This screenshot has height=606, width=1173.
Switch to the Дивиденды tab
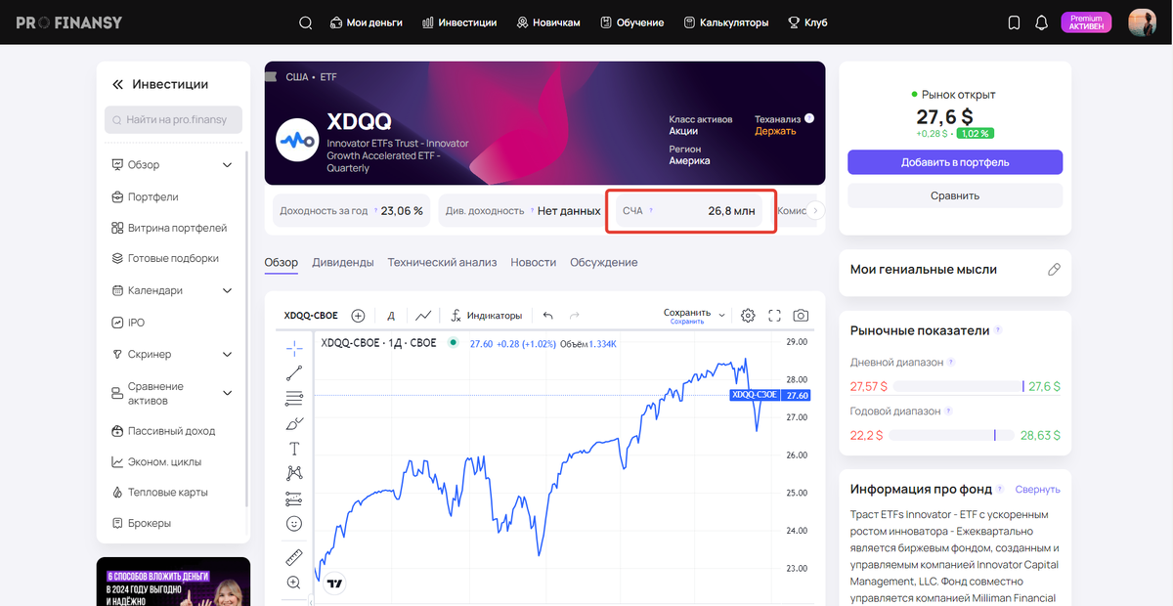(x=343, y=263)
